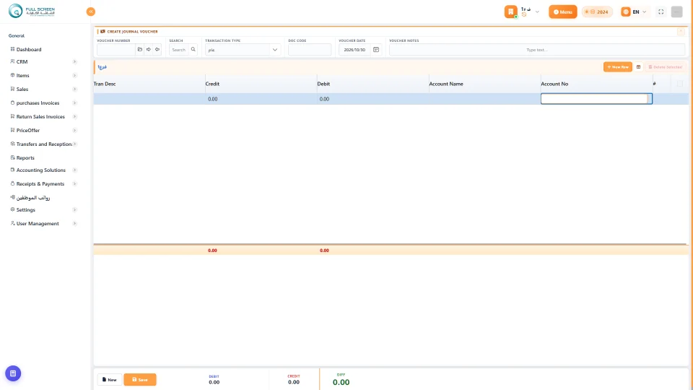Screen dimensions: 693x390
Task: Open the Arabic employee salaries item
Action: [x=33, y=197]
